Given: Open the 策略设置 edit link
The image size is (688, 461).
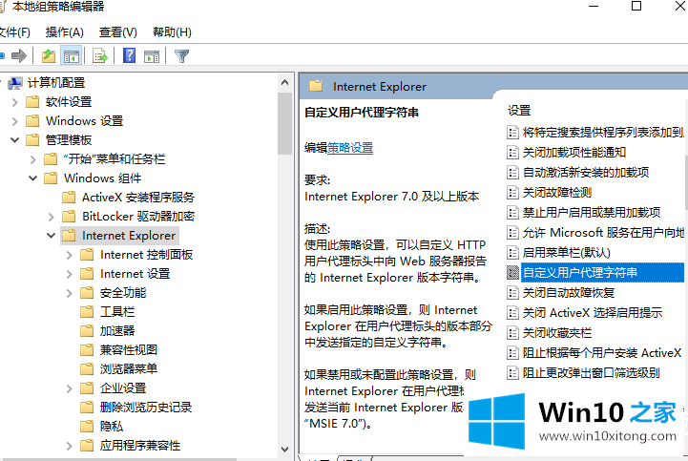Looking at the screenshot, I should (x=350, y=148).
